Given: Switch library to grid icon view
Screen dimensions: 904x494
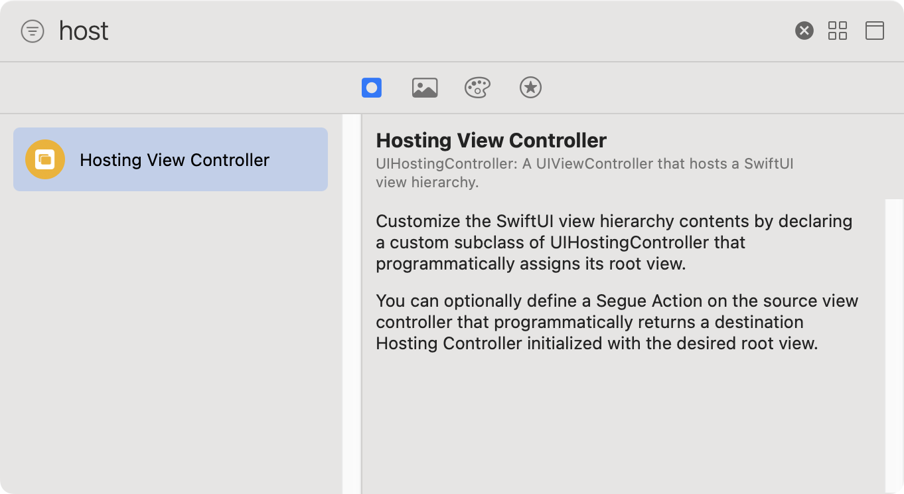Looking at the screenshot, I should pos(838,31).
